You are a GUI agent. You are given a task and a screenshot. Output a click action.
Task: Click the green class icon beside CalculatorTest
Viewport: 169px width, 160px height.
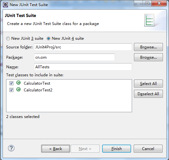[18, 83]
